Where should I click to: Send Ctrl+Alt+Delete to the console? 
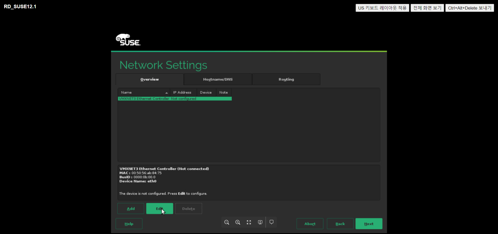(x=470, y=8)
